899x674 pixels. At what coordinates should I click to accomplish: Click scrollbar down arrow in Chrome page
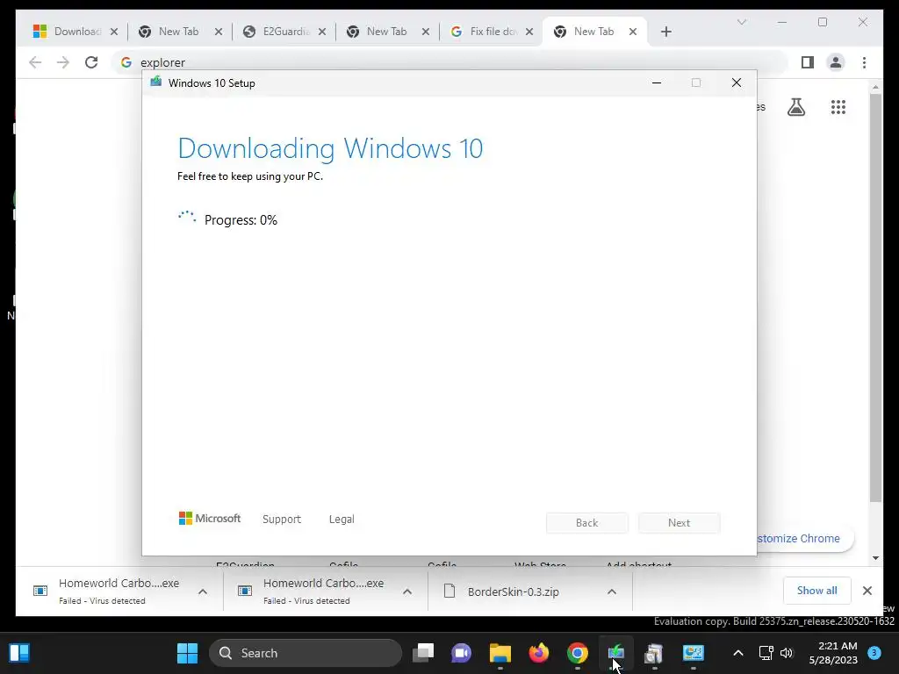(875, 557)
